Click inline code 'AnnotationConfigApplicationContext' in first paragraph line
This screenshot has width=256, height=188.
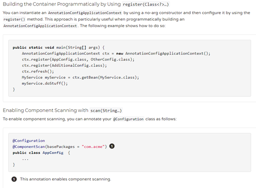coord(85,13)
